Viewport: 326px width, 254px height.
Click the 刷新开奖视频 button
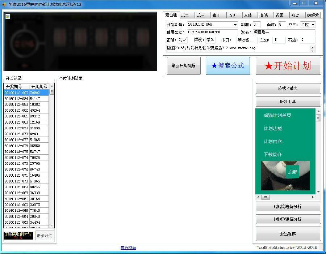tap(183, 66)
